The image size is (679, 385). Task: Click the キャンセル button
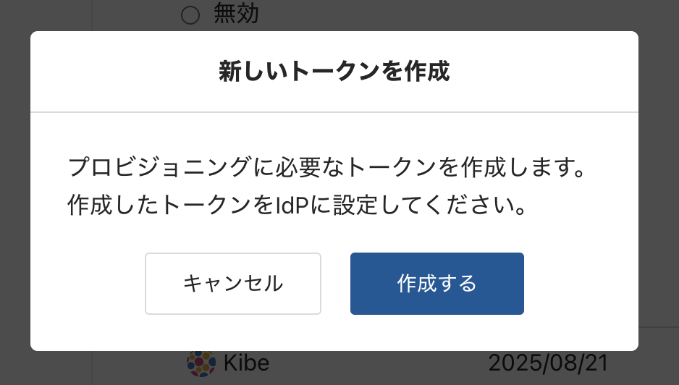(233, 284)
